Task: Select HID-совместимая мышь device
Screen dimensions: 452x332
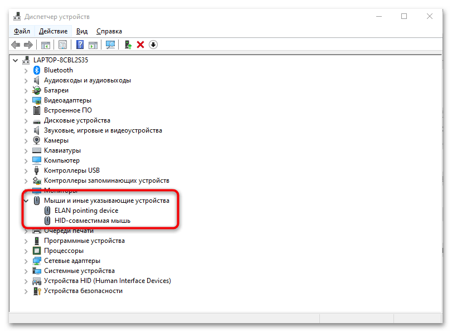Action: click(x=93, y=221)
